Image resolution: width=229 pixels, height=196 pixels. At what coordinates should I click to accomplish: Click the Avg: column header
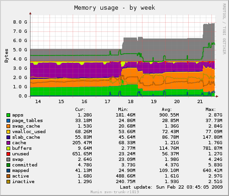point(167,110)
